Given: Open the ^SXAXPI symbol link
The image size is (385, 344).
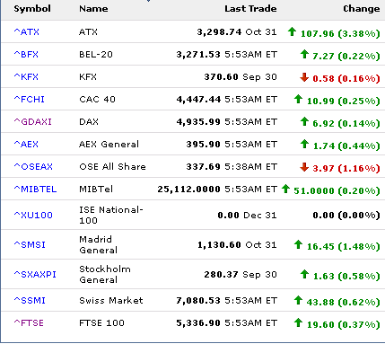Looking at the screenshot, I should click(35, 274).
